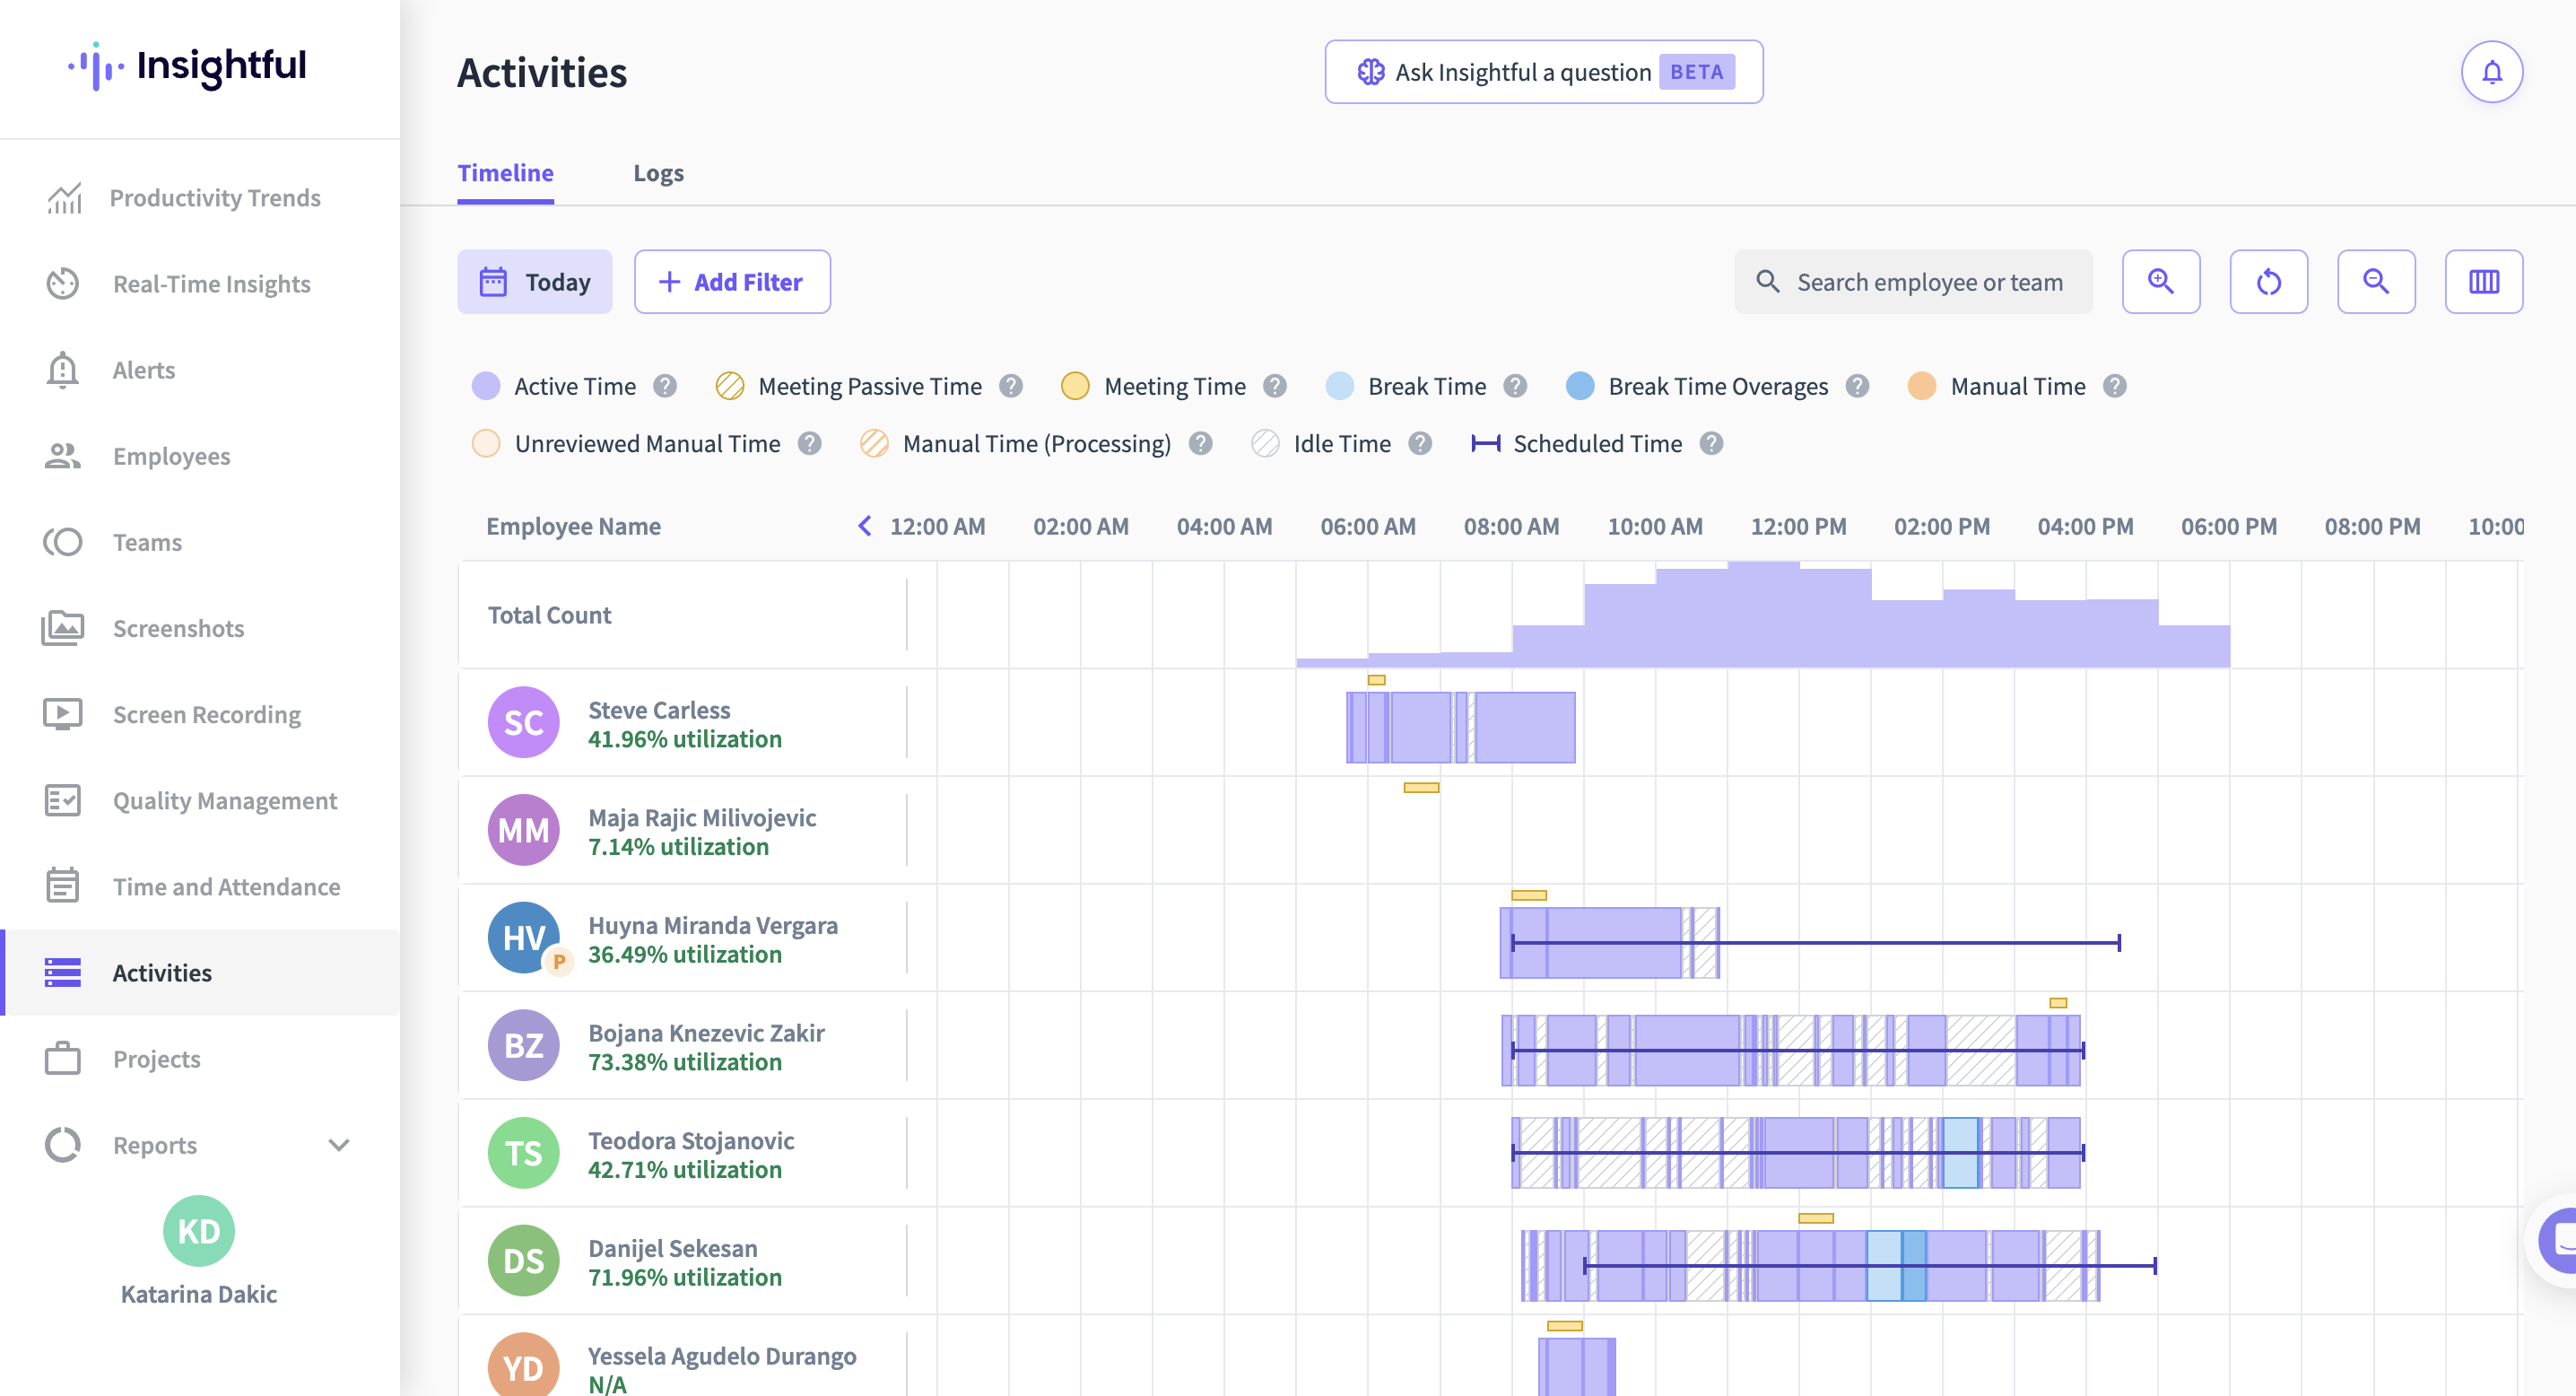The height and width of the screenshot is (1396, 2576).
Task: Switch to the Timeline tab
Action: (505, 173)
